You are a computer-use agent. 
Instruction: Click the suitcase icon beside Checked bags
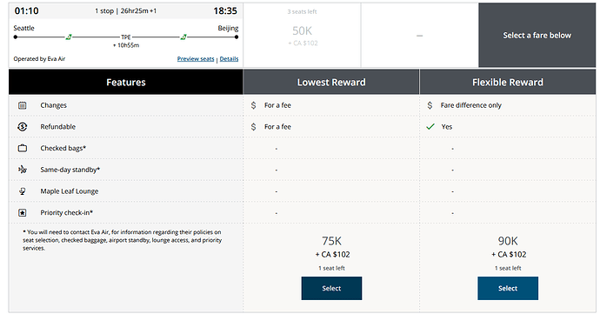tap(23, 148)
